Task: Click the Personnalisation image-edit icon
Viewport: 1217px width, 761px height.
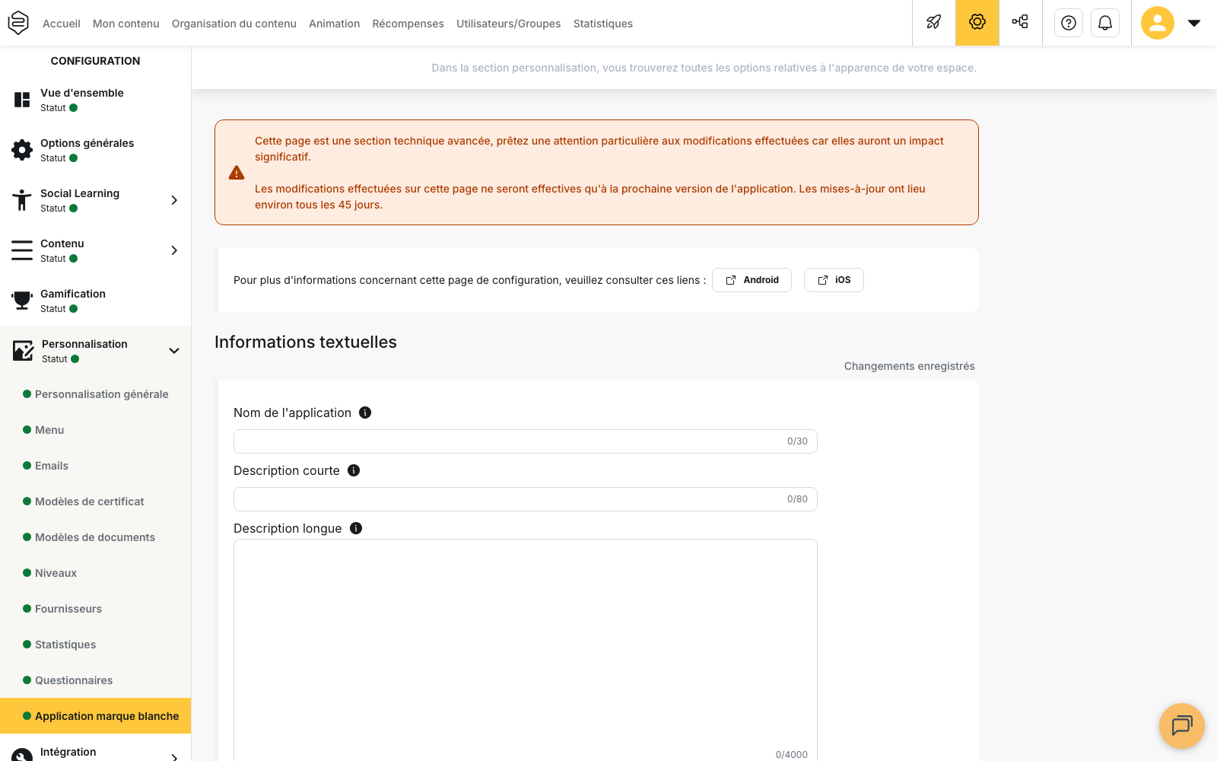Action: click(24, 351)
